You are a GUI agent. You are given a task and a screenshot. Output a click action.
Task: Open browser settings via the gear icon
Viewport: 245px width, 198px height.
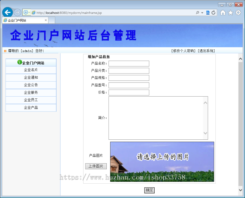[x=238, y=12]
